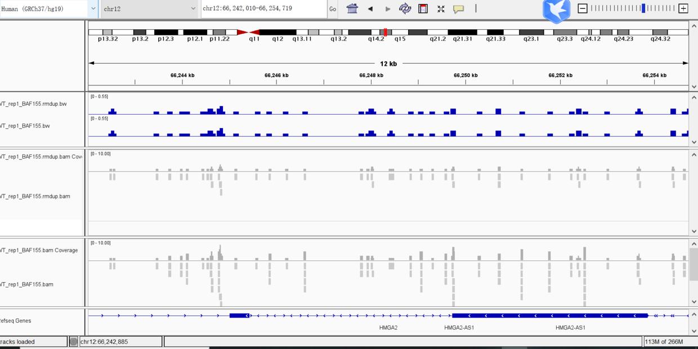Click the refresh tracks icon
This screenshot has height=349, width=698.
coord(404,8)
